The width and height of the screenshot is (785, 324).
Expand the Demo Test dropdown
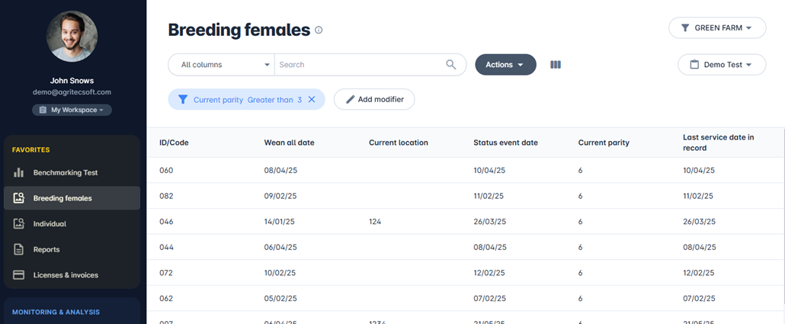click(x=721, y=65)
